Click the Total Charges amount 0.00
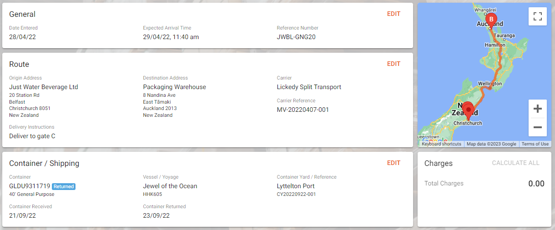555x230 pixels. pos(536,184)
